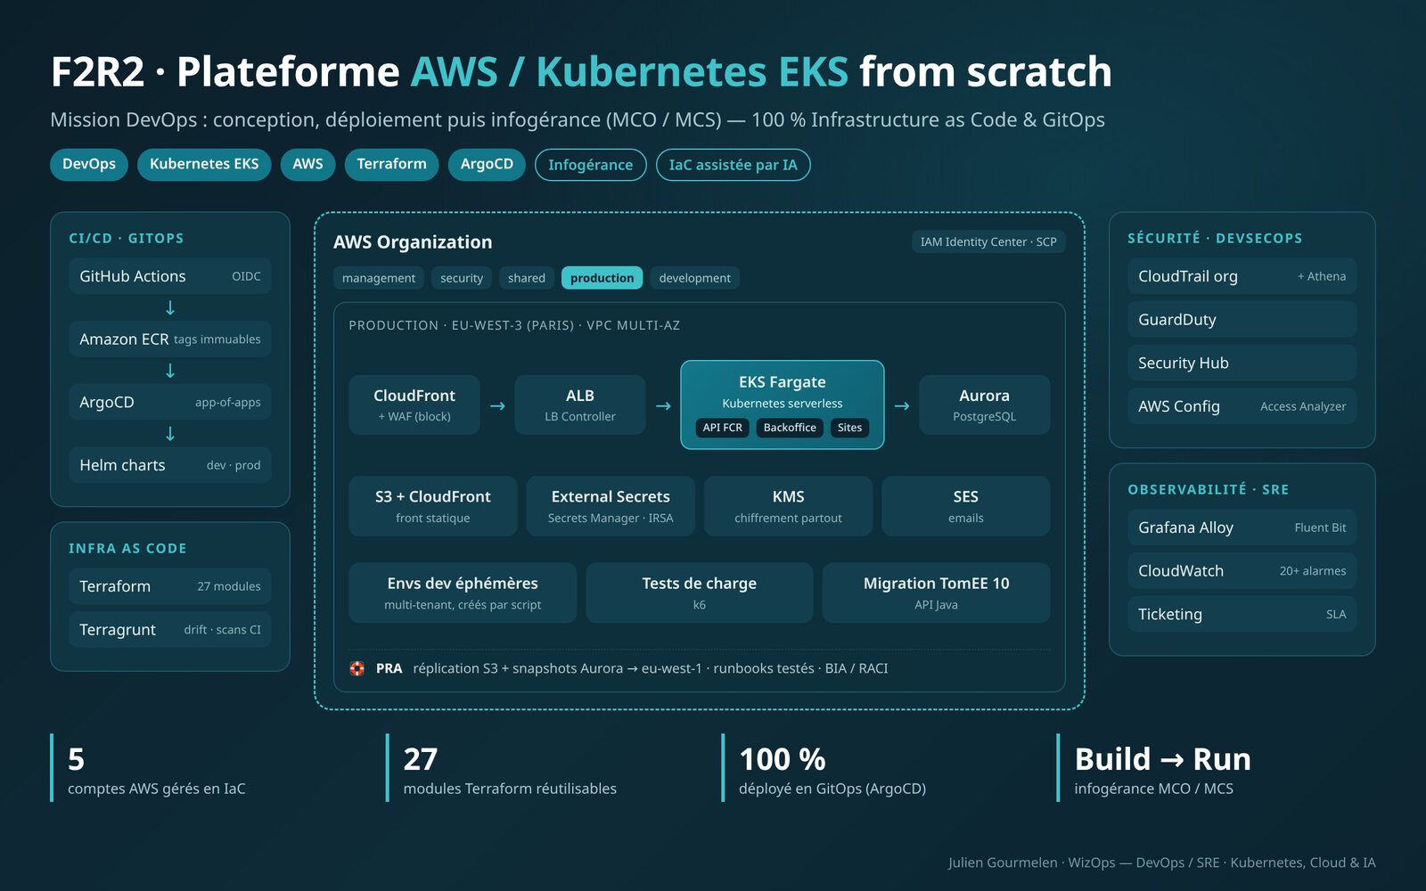The height and width of the screenshot is (891, 1426).
Task: Select the GuardDuty row
Action: (x=1242, y=320)
